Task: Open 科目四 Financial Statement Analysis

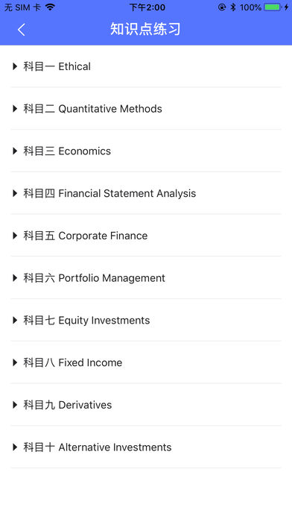Action: (x=146, y=193)
